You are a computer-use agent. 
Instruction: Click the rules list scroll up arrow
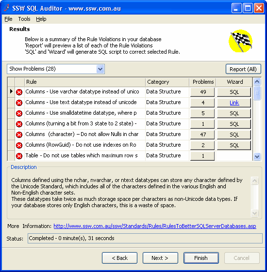[x=257, y=81]
